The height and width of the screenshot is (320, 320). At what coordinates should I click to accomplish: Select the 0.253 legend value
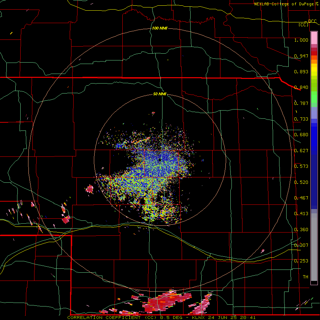tap(301, 261)
